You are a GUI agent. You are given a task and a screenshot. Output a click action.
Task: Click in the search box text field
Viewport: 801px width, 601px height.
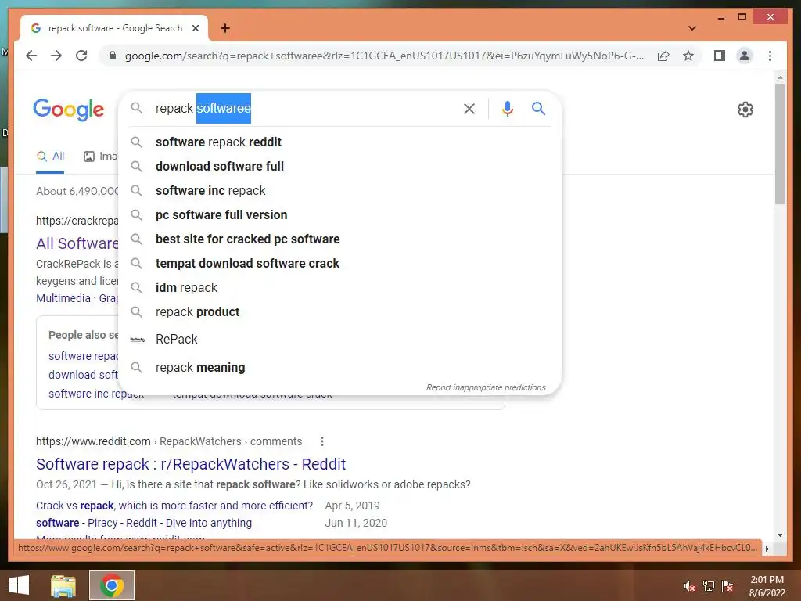[x=304, y=108]
